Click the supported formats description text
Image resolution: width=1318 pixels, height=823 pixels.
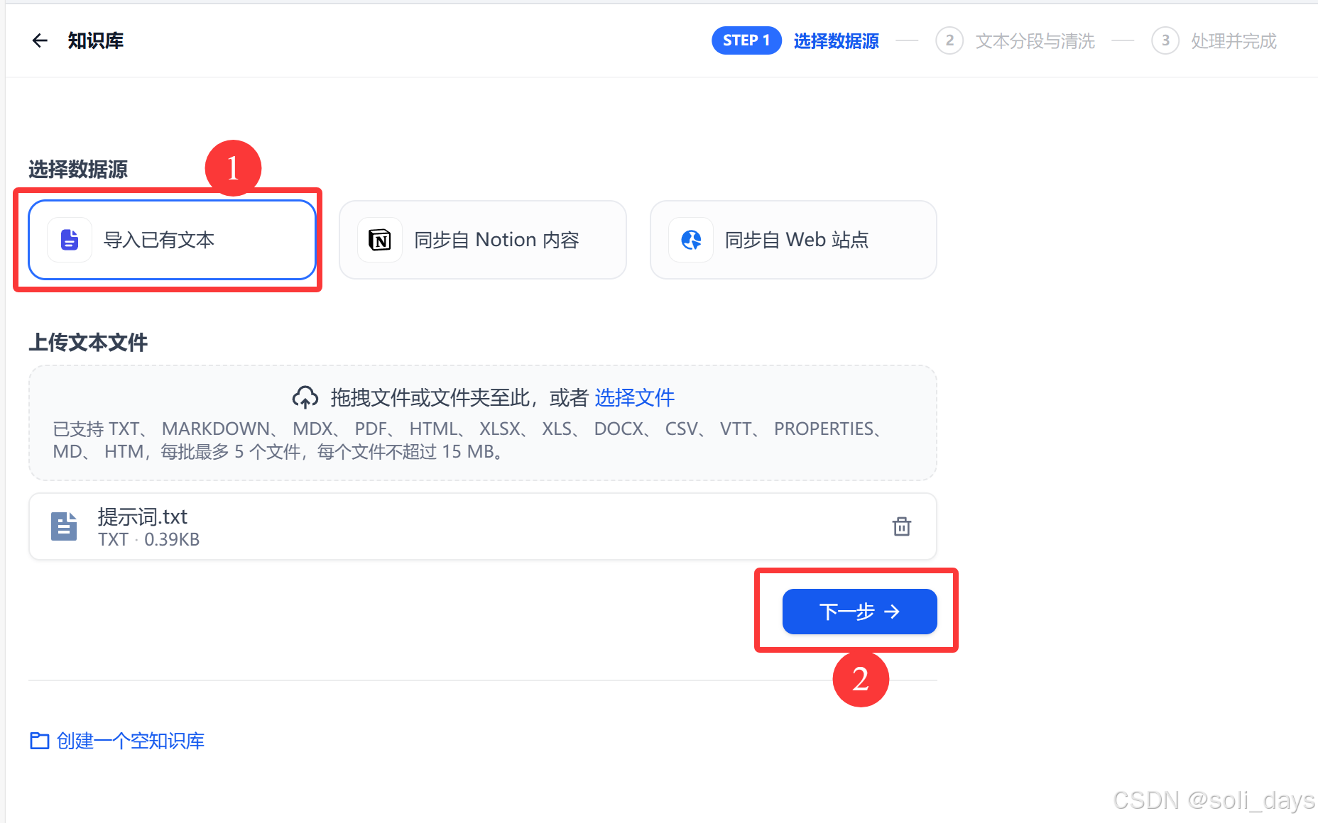coord(469,440)
